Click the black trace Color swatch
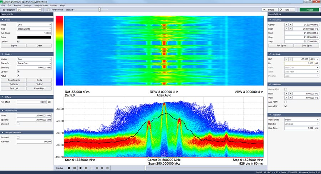Image resolution: width=321 pixels, height=174 pixels. pyautogui.click(x=34, y=37)
